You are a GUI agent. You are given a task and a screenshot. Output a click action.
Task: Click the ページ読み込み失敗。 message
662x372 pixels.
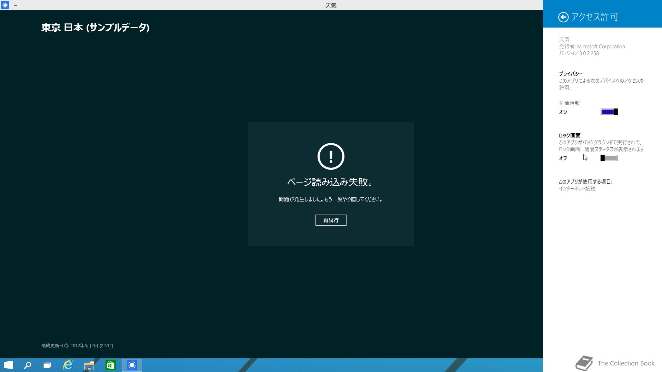[331, 182]
